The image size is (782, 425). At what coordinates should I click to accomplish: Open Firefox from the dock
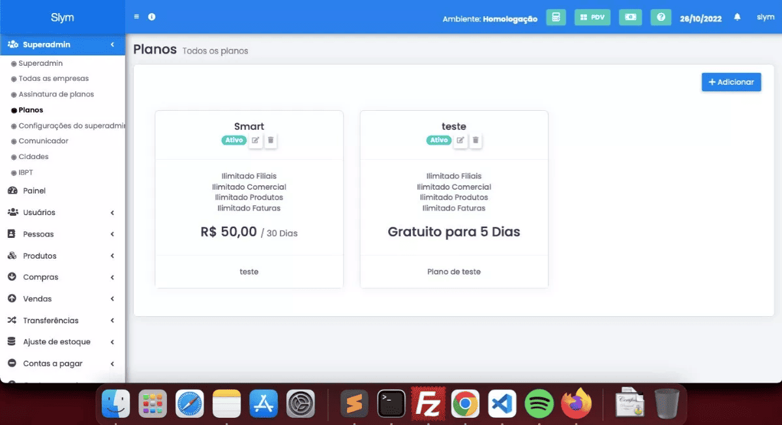[x=577, y=403]
